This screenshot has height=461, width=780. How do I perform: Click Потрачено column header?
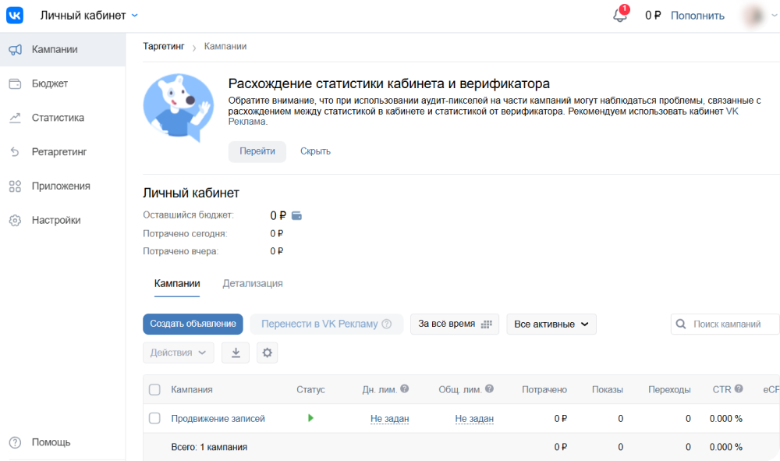pos(544,389)
